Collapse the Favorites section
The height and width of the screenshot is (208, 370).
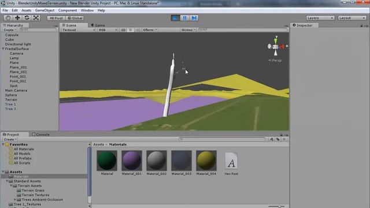click(3, 144)
